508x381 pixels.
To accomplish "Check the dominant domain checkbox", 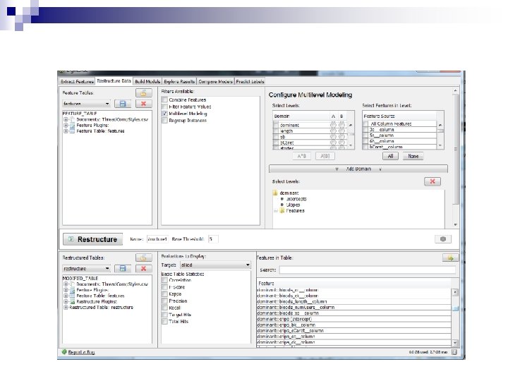I will (276, 125).
